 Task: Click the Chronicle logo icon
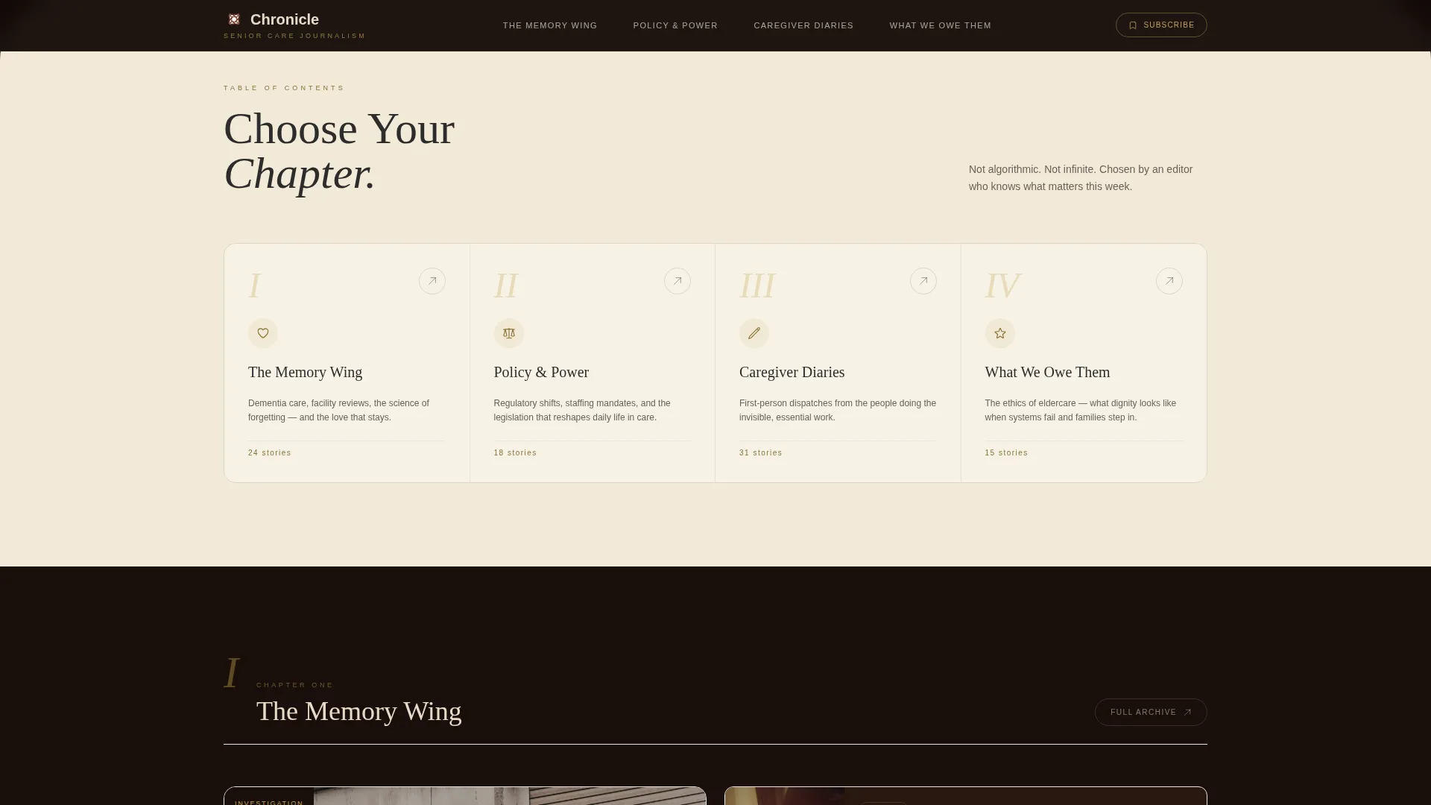pyautogui.click(x=234, y=19)
